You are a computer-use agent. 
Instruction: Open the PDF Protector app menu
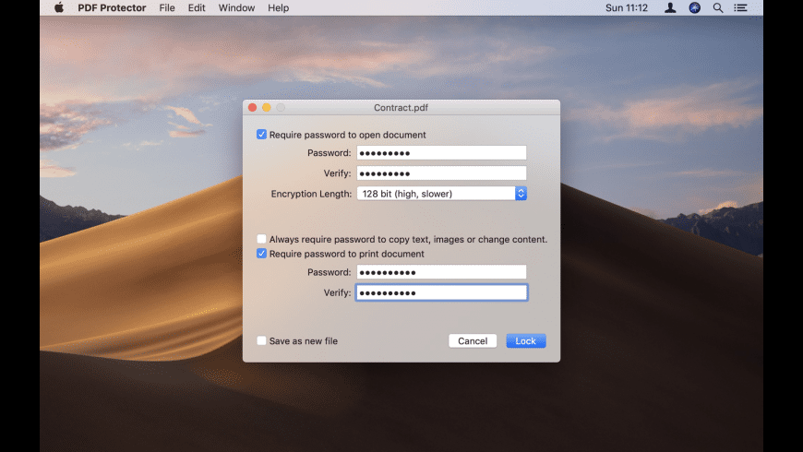[112, 7]
